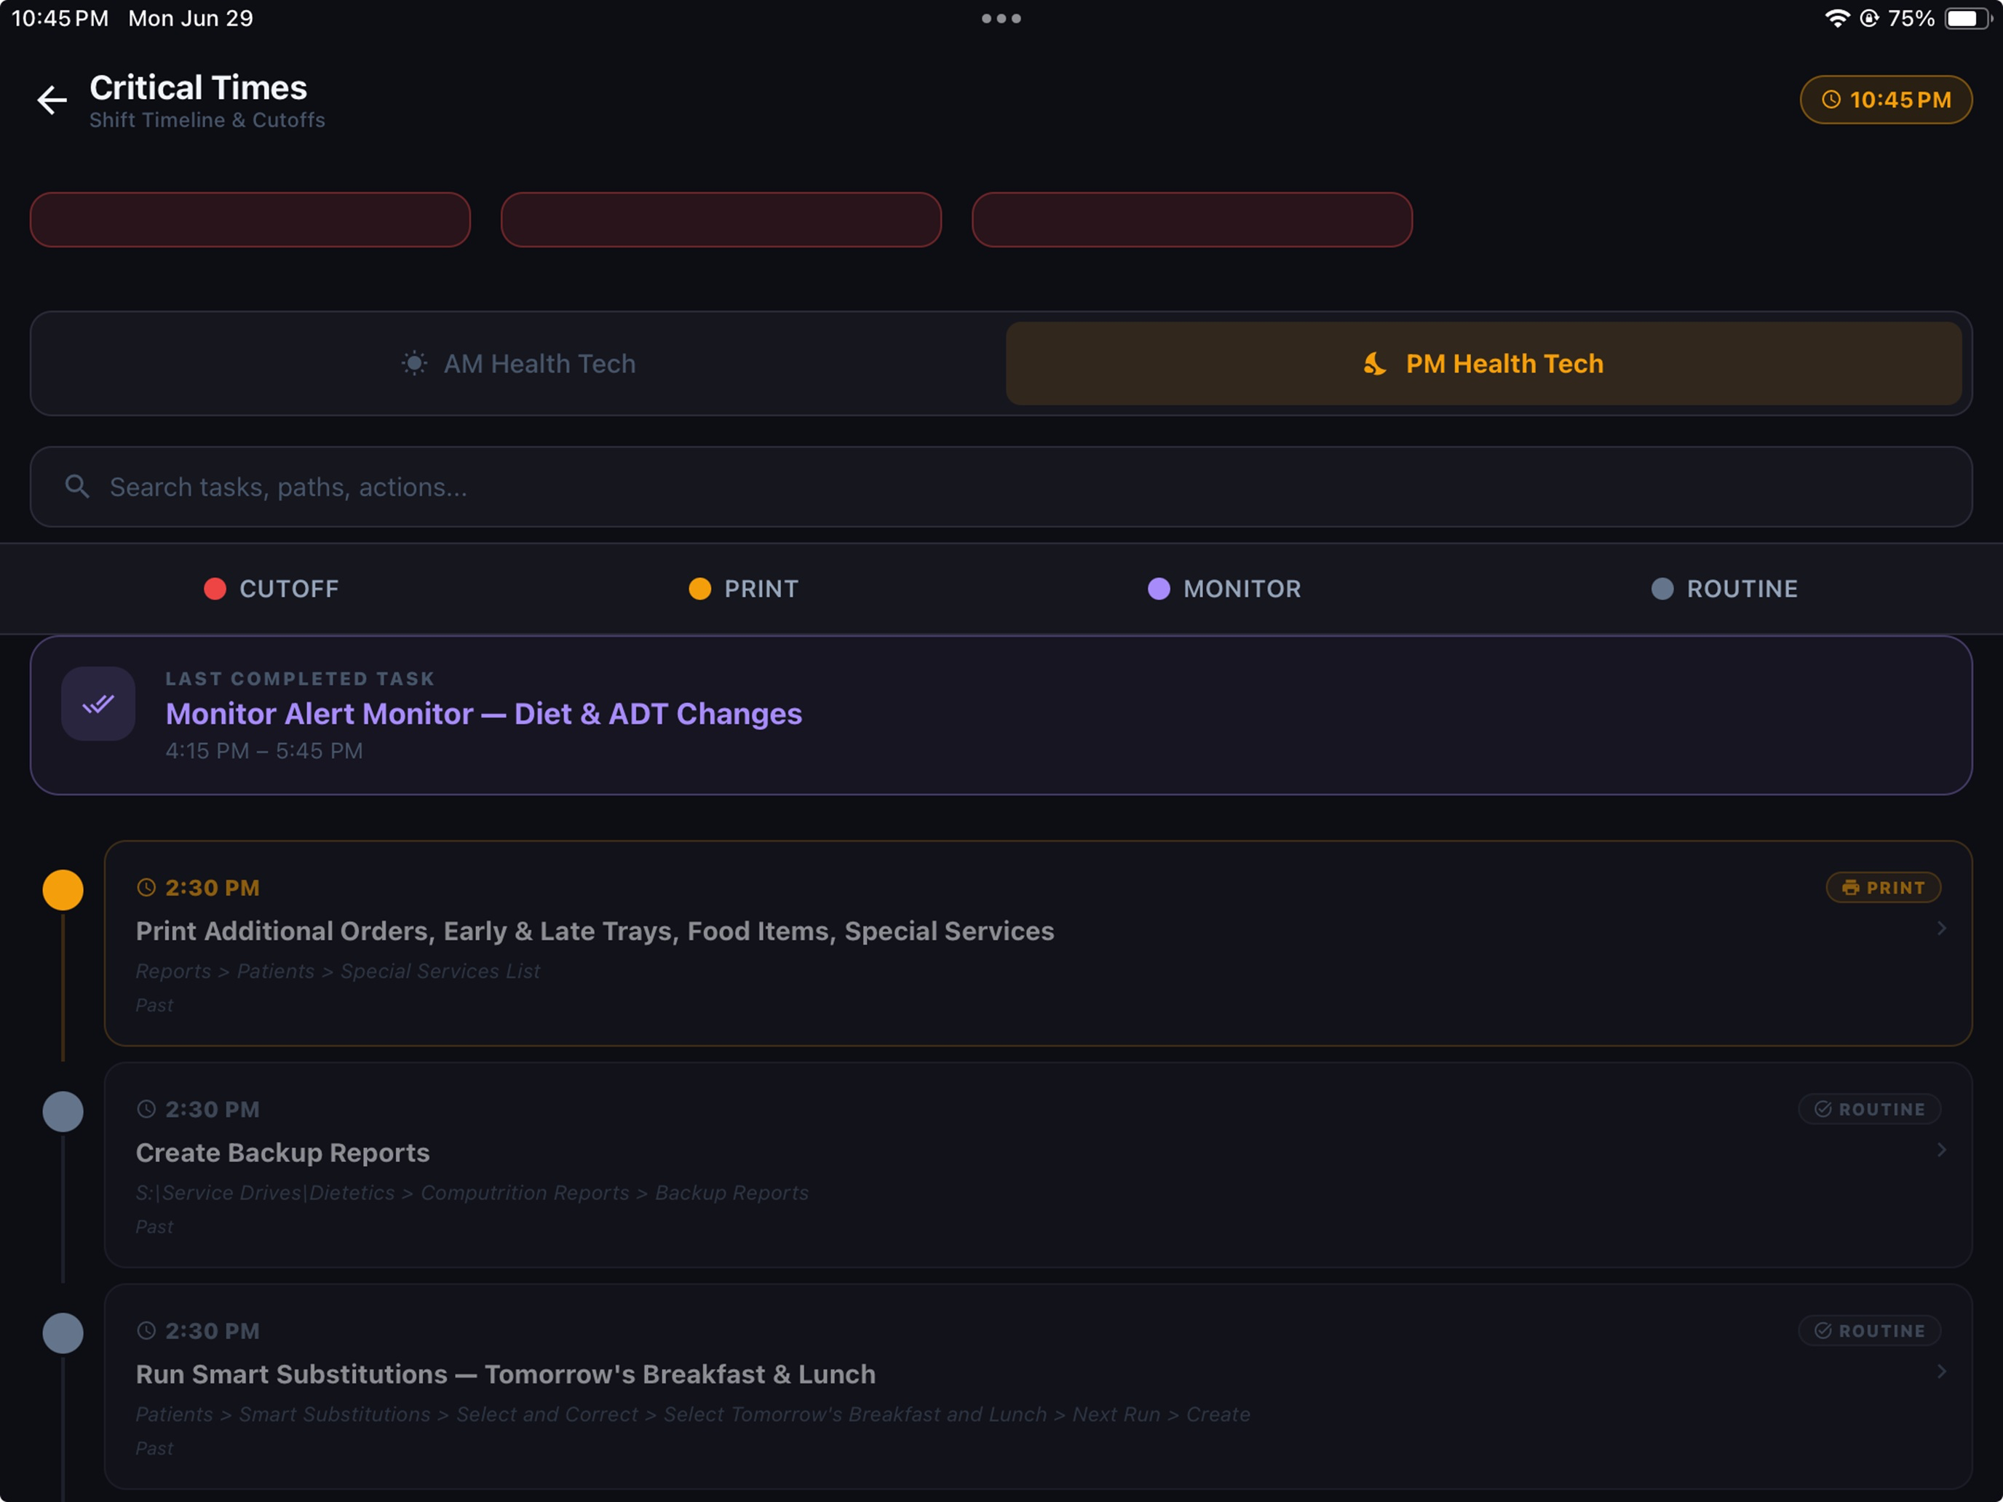Click the magnifier search icon
Image resolution: width=2003 pixels, height=1502 pixels.
pos(78,486)
